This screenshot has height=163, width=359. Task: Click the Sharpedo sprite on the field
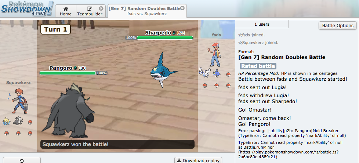[163, 70]
